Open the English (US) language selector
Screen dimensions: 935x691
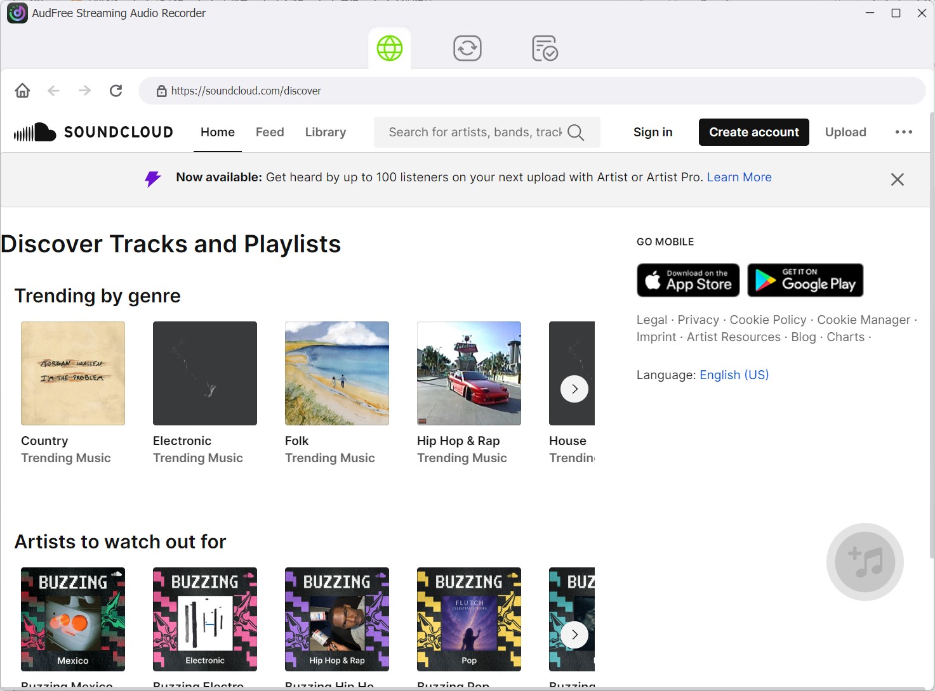[x=734, y=375]
